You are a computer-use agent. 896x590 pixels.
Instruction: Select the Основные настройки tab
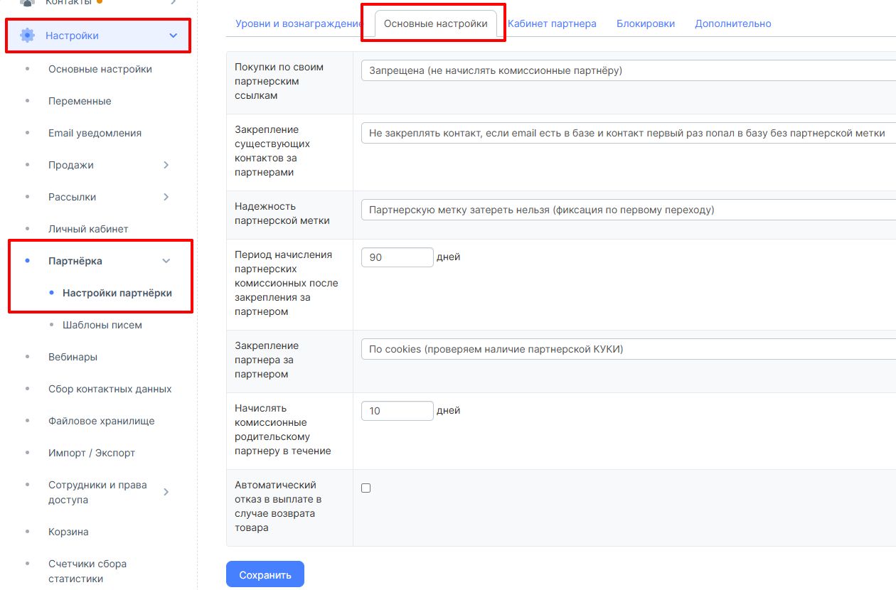(436, 23)
